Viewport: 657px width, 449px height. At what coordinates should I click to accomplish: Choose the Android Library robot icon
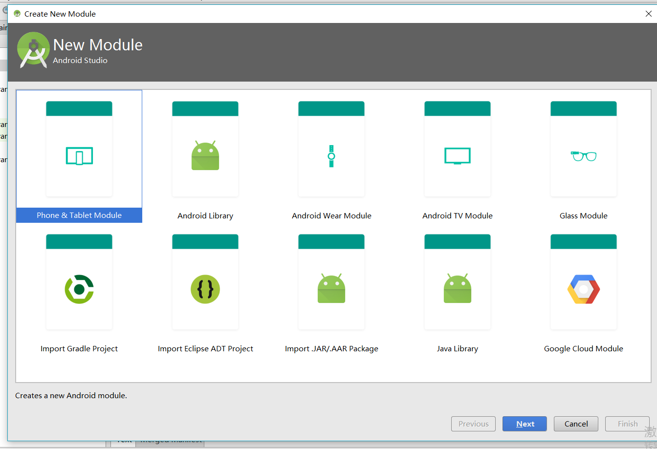(x=205, y=155)
